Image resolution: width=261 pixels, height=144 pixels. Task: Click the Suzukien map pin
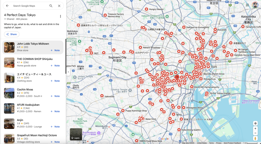215,29
